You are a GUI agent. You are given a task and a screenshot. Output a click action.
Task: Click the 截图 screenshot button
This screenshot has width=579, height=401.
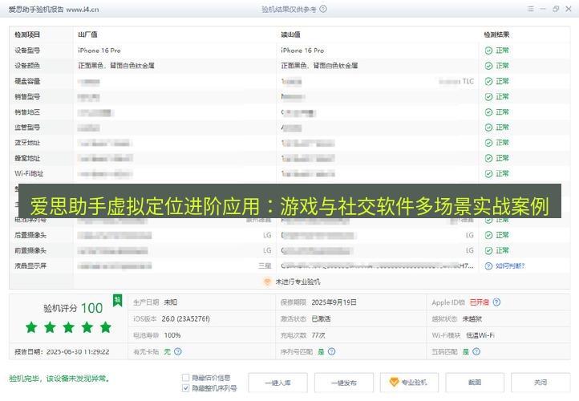475,383
